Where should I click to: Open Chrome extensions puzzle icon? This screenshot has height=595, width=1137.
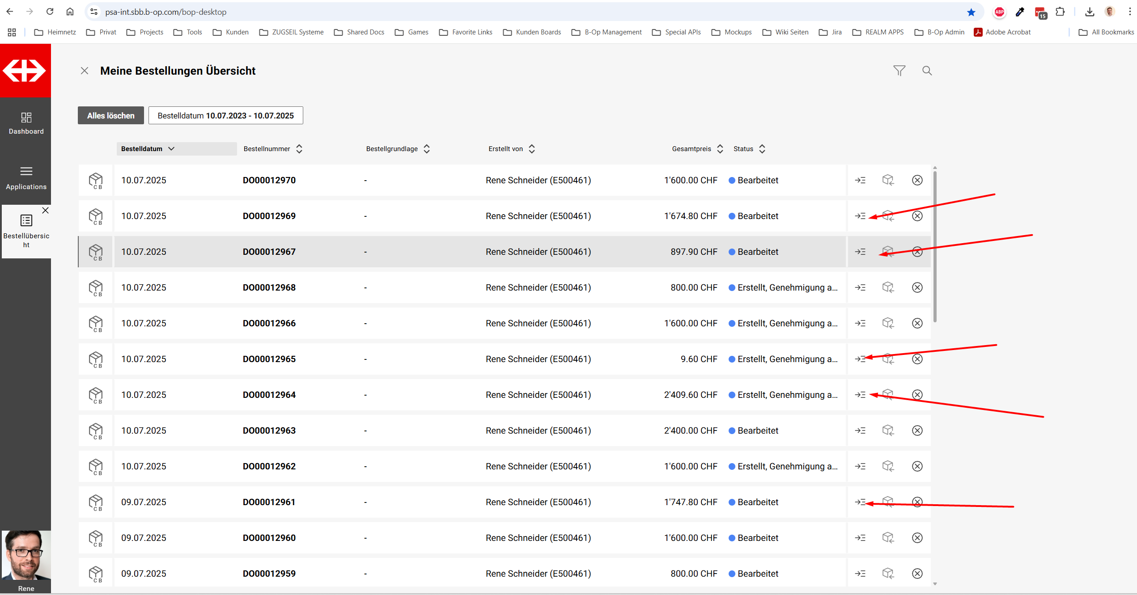coord(1060,12)
